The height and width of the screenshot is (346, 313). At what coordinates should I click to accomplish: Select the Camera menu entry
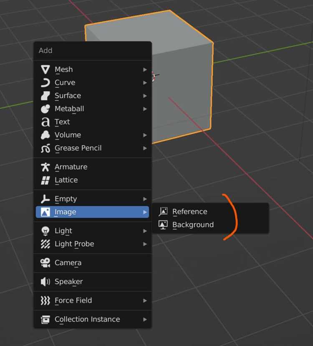click(x=92, y=263)
